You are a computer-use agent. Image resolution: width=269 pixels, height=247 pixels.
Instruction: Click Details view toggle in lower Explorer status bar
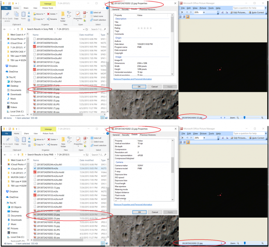pyautogui.click(x=103, y=243)
